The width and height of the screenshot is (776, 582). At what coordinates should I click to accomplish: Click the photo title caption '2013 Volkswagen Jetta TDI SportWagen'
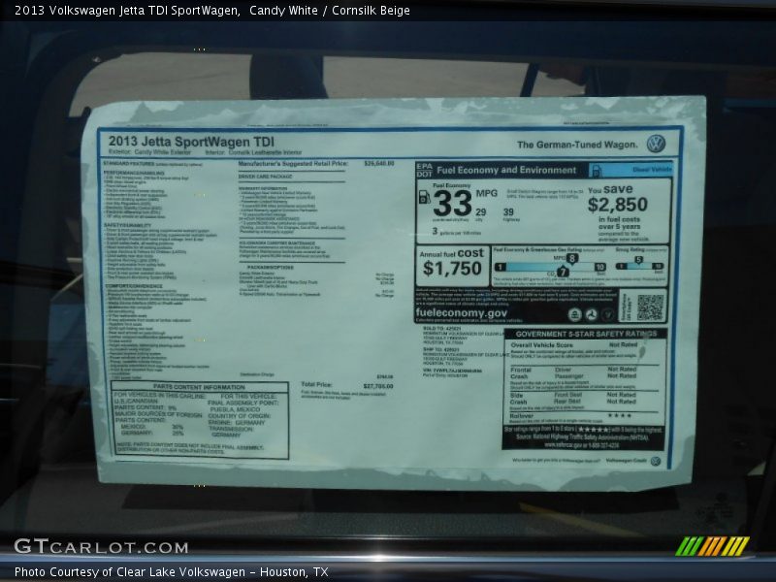tap(128, 11)
